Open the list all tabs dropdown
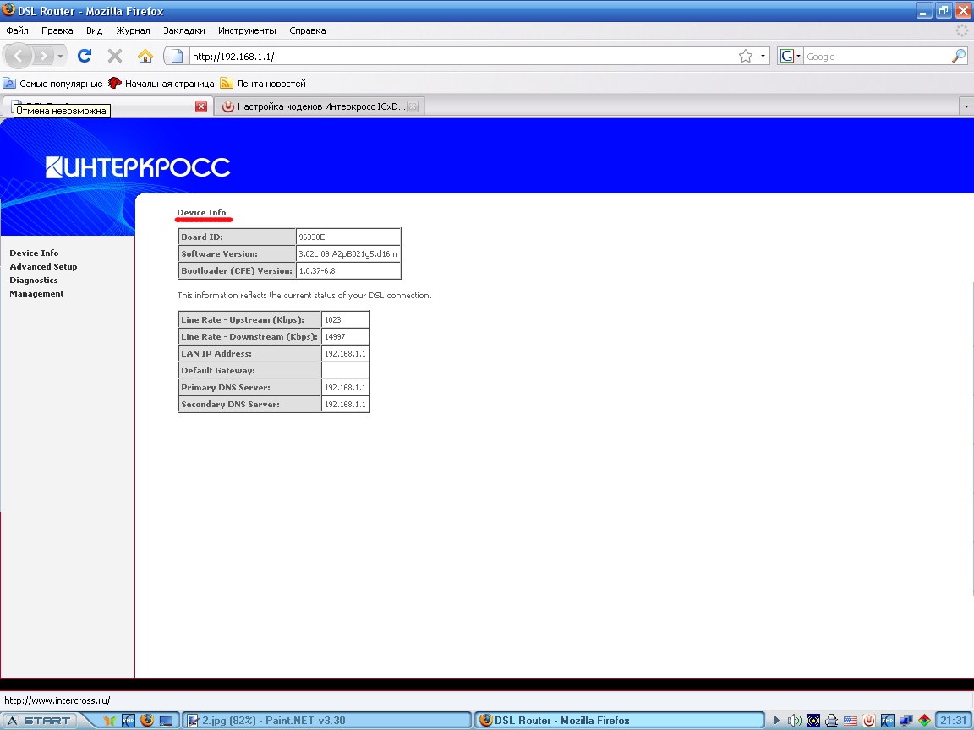 pos(966,107)
